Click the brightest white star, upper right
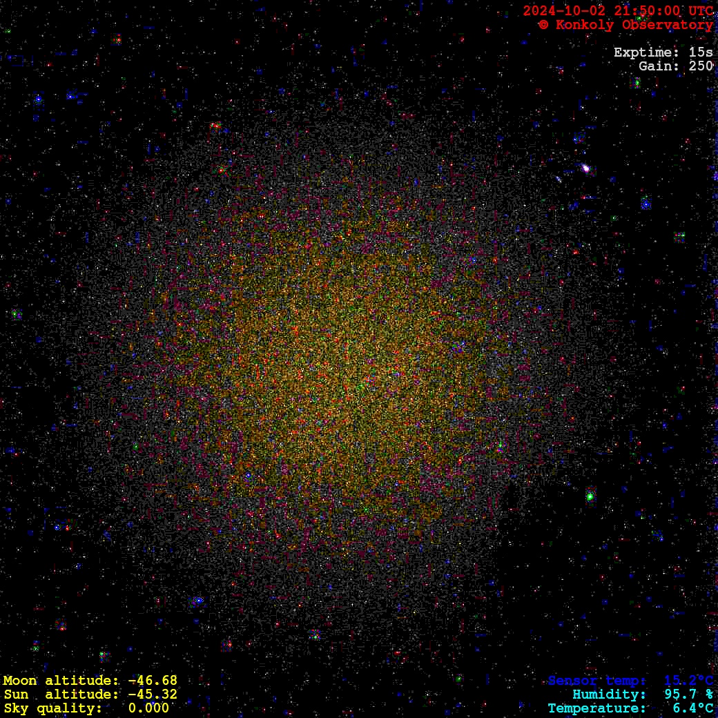 click(585, 168)
